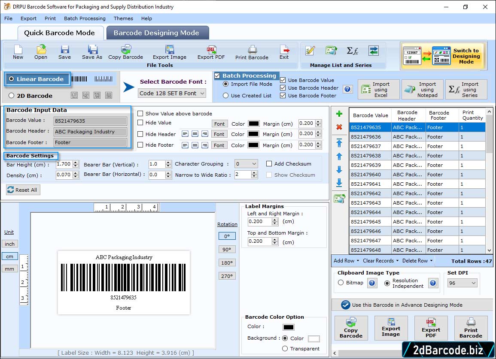Image resolution: width=496 pixels, height=359 pixels.
Task: Open the Themes menu
Action: (123, 18)
